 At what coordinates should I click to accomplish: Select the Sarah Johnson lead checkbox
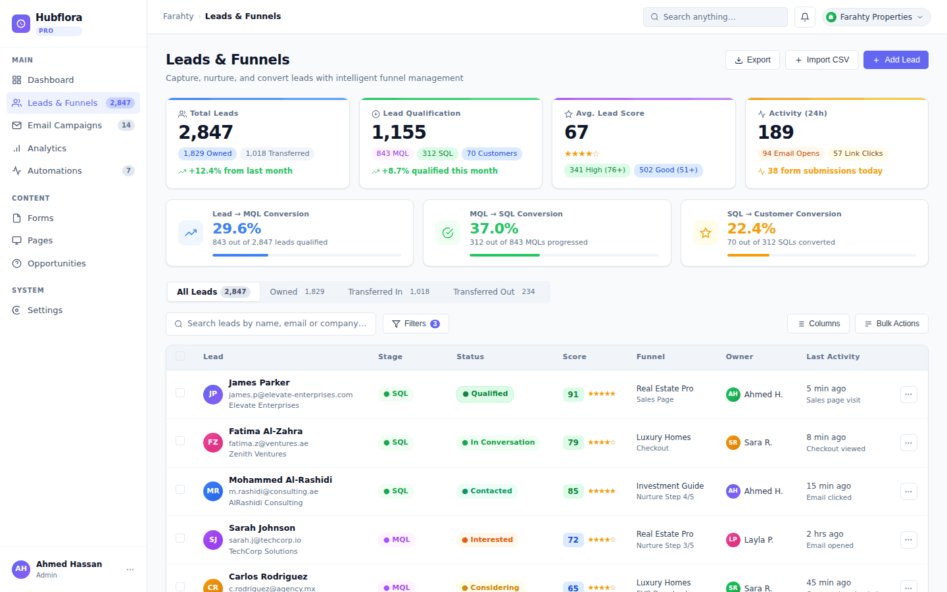(180, 539)
